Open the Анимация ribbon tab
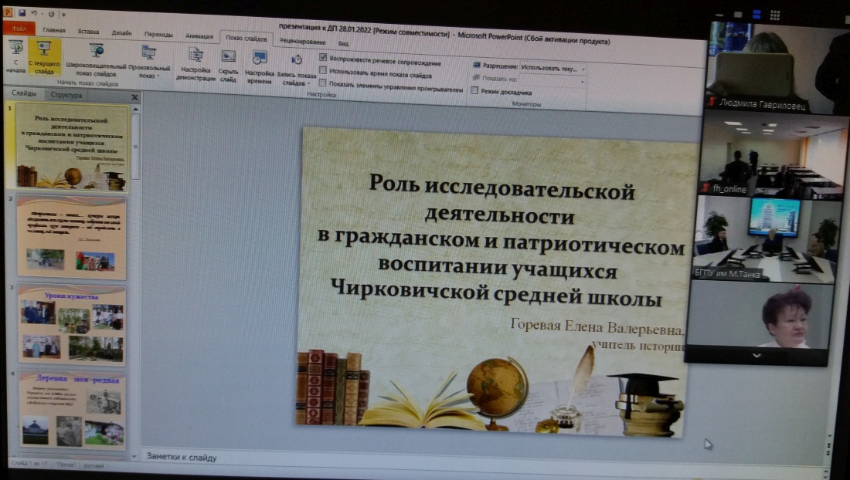The width and height of the screenshot is (850, 480). point(199,35)
